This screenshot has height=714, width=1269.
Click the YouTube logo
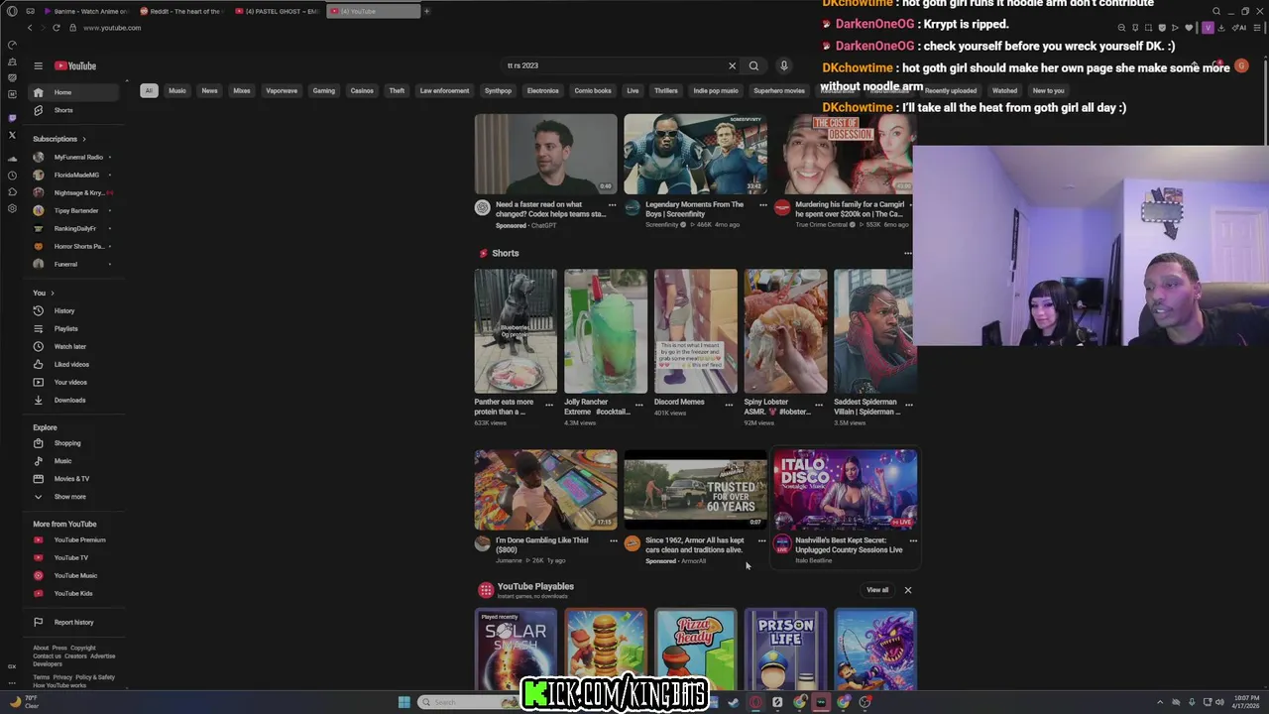click(75, 65)
